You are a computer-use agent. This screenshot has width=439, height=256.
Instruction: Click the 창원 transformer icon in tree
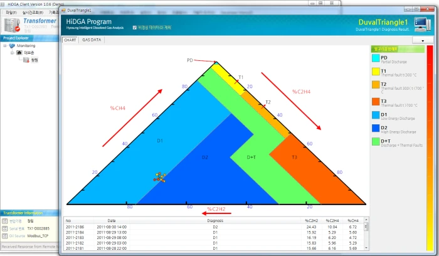[x=26, y=60]
